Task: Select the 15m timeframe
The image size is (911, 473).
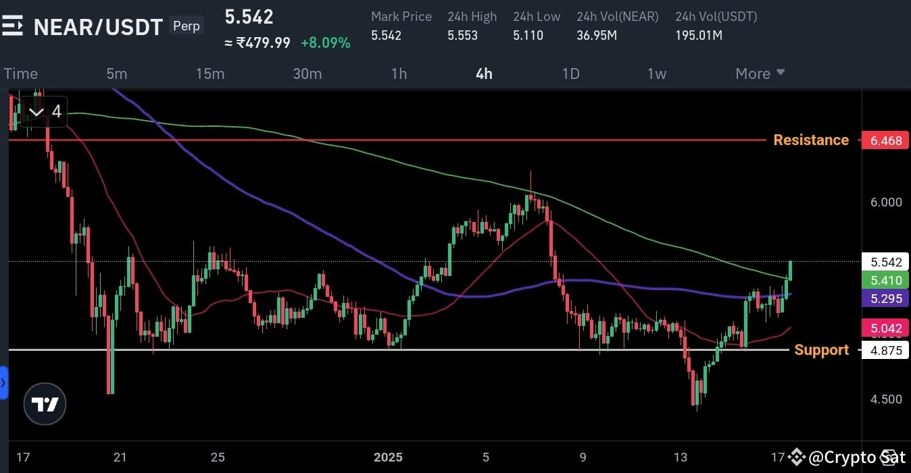Action: tap(210, 74)
